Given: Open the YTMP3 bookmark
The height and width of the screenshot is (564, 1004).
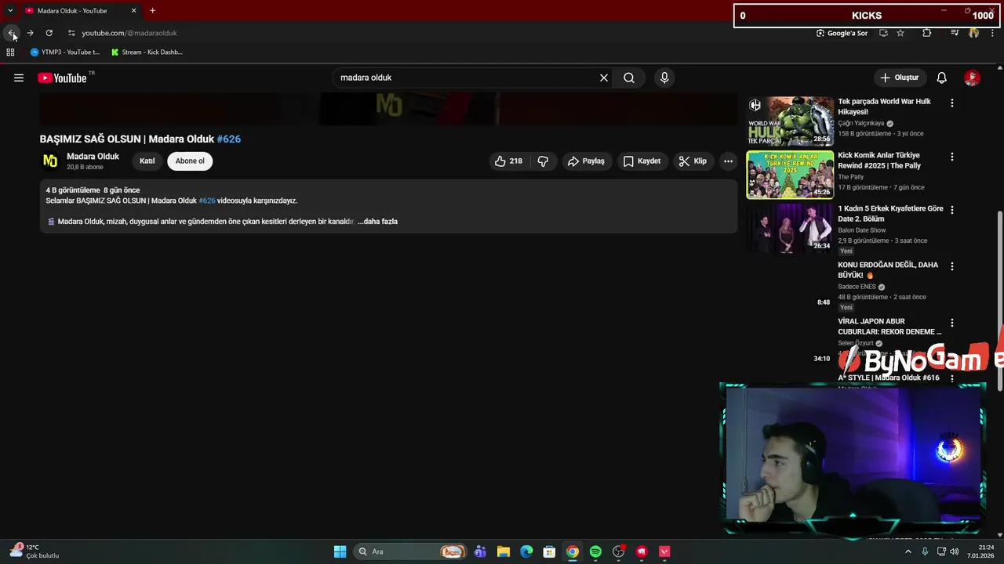Looking at the screenshot, I should [x=65, y=52].
